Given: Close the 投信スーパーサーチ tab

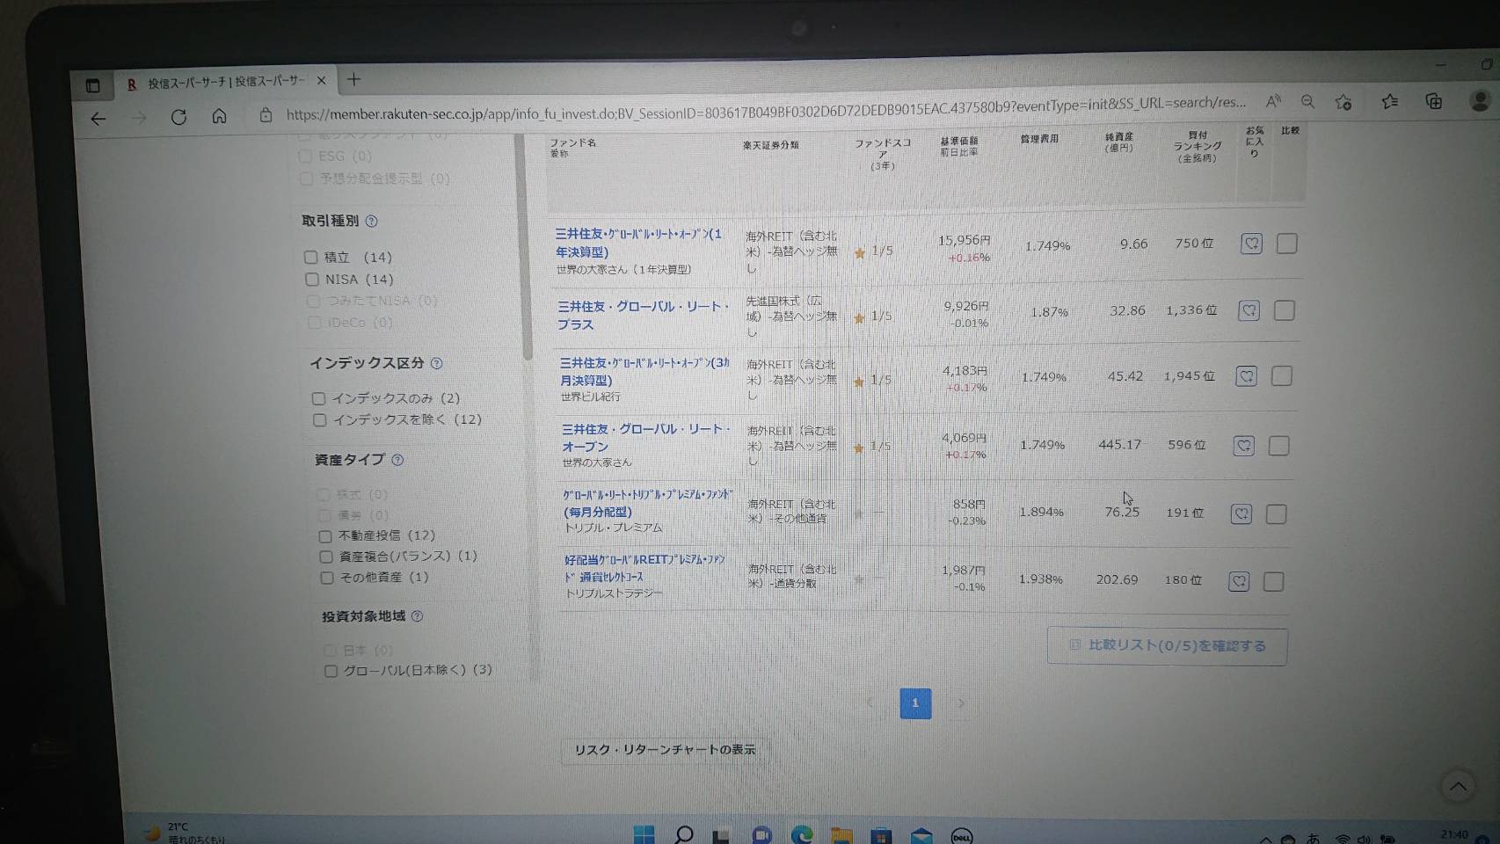Looking at the screenshot, I should pos(321,81).
